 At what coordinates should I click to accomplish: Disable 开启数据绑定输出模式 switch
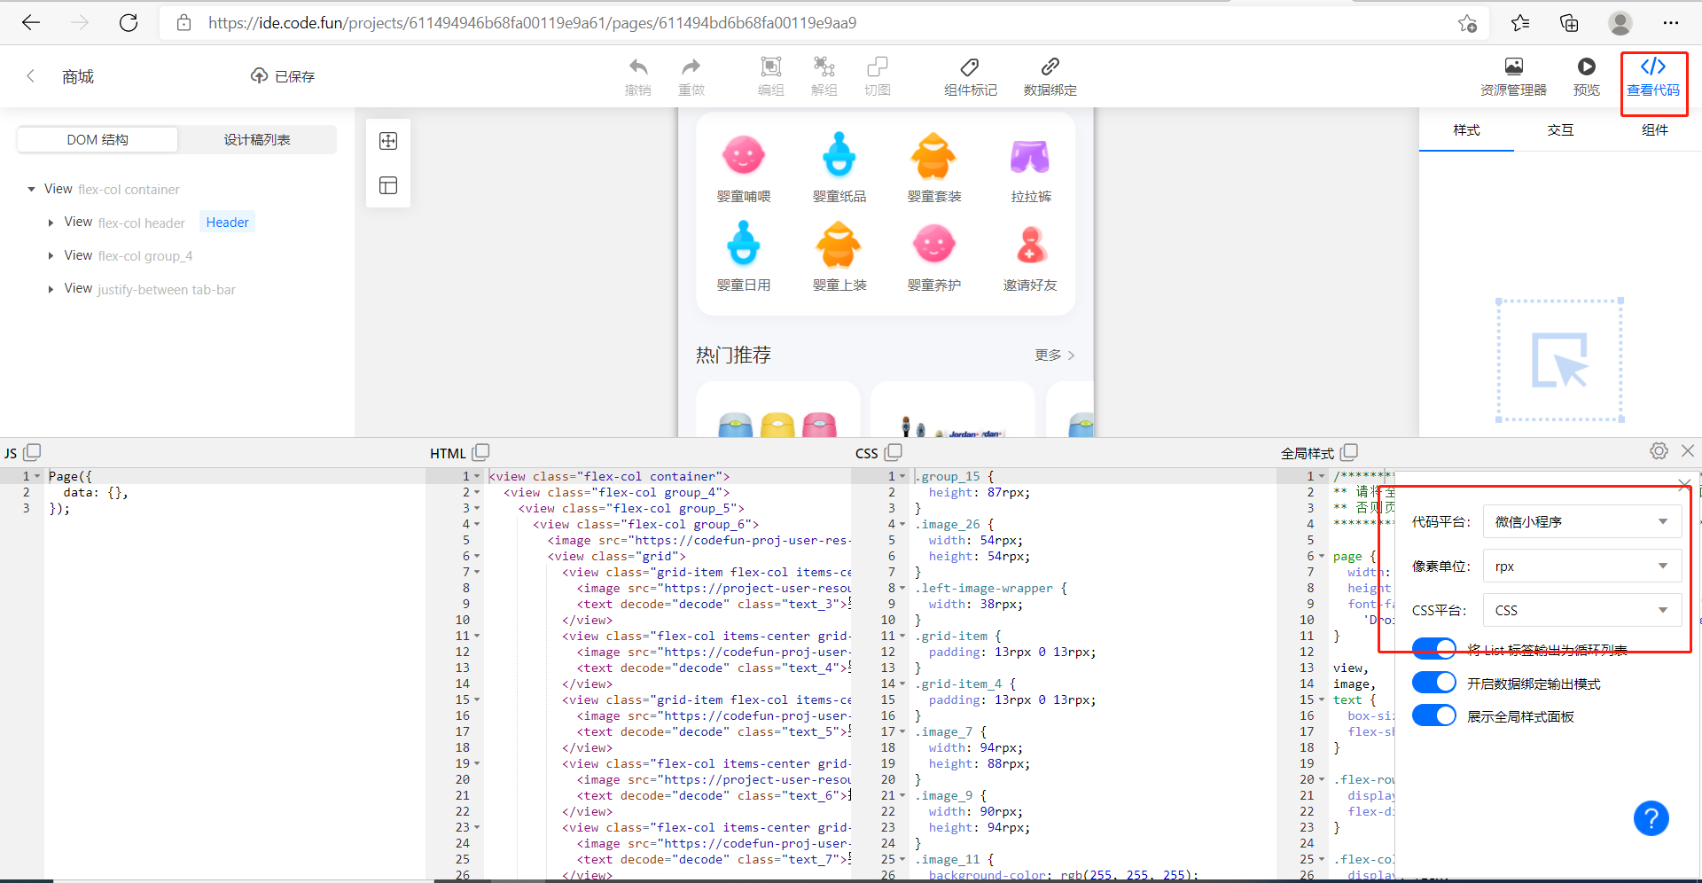tap(1433, 682)
